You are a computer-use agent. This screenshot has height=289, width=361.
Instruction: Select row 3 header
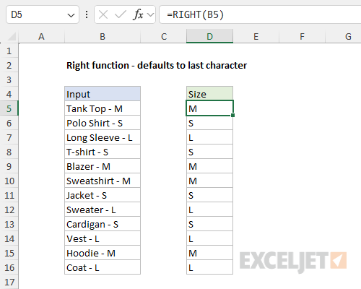(x=9, y=79)
